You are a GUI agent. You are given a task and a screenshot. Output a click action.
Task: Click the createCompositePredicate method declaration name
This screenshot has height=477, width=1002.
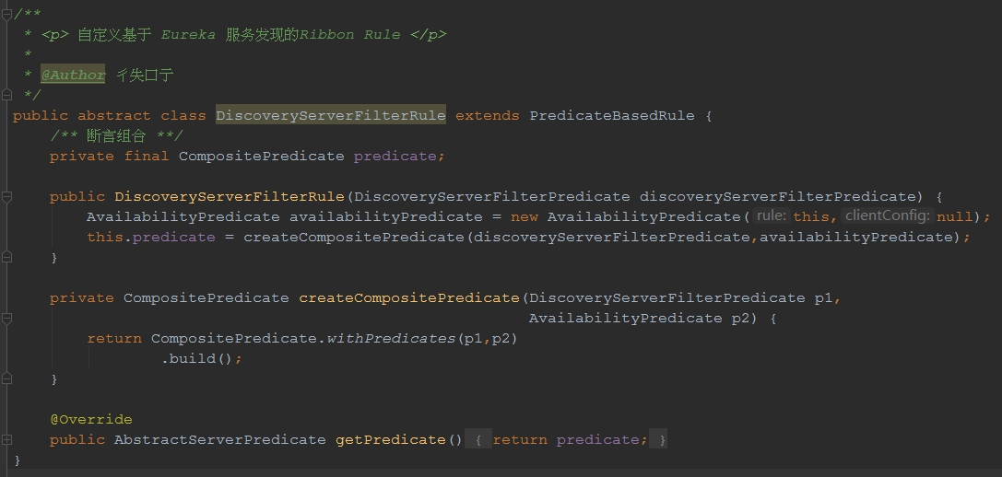point(409,298)
